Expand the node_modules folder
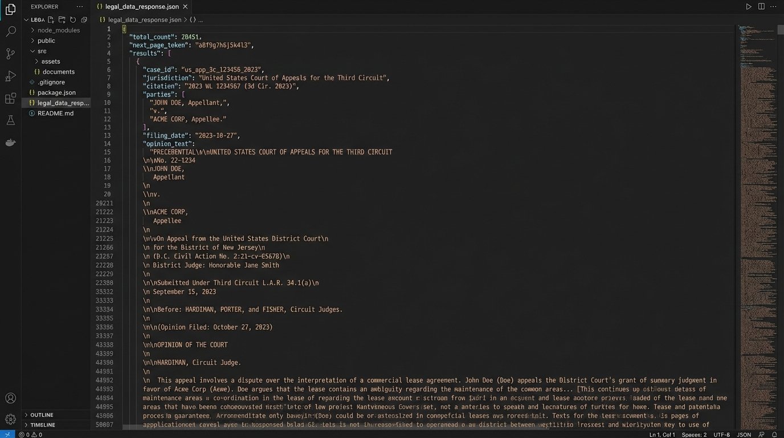784x438 pixels. (x=58, y=30)
